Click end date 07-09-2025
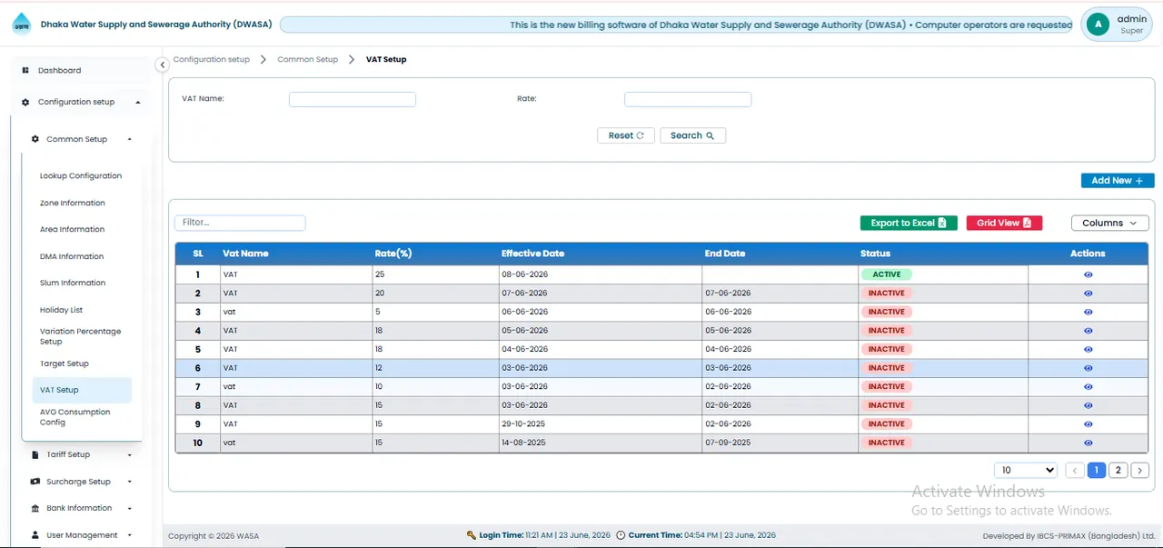1163x548 pixels. 728,443
